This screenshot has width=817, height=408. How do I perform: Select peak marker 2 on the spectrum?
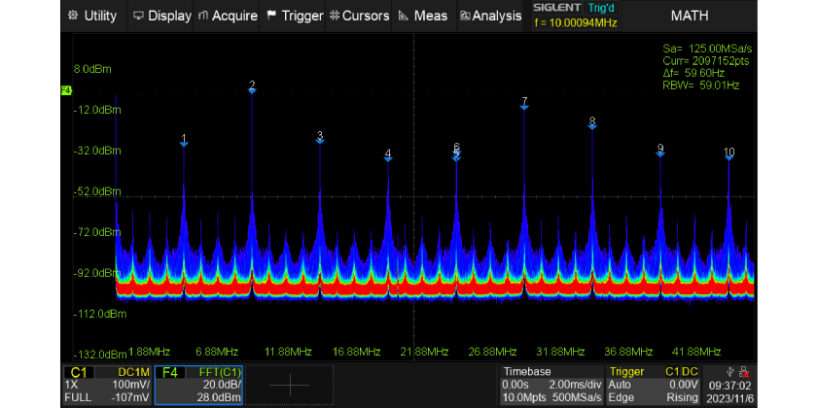tap(252, 87)
